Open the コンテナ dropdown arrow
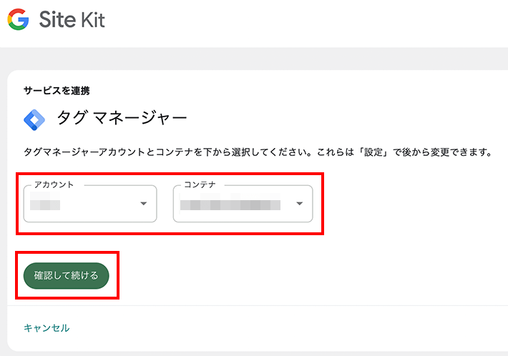Viewport: 508px width, 356px height. coord(300,204)
